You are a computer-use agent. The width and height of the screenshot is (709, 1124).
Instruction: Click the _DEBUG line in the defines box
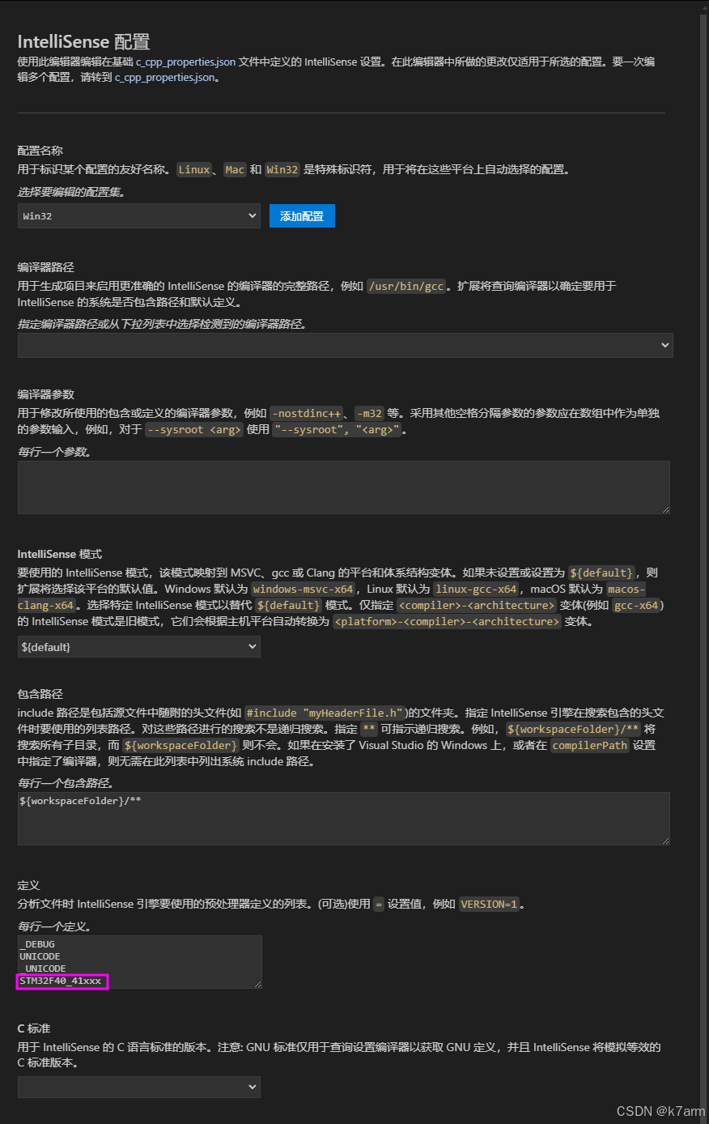[x=37, y=944]
